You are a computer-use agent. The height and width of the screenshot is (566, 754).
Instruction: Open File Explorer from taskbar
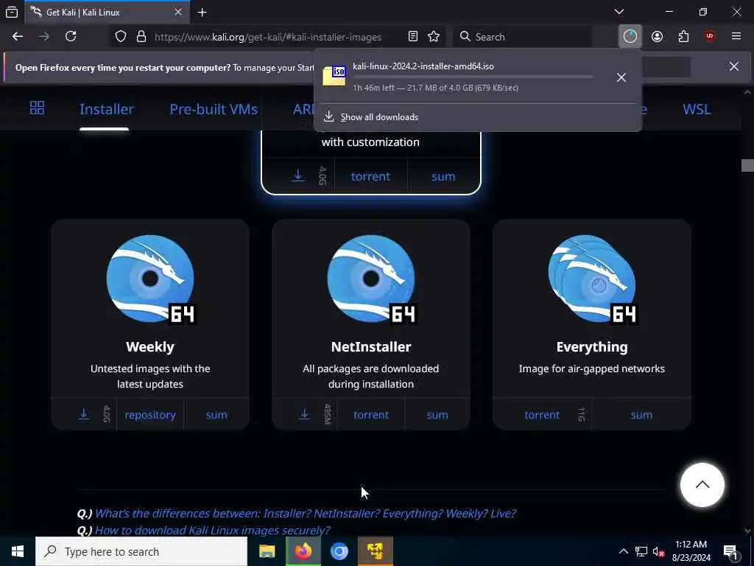267,551
